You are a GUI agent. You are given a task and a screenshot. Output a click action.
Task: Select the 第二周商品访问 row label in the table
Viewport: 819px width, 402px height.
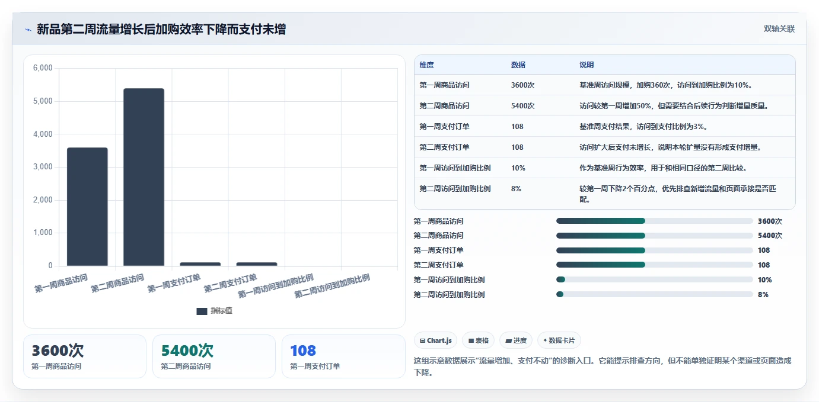coord(444,106)
